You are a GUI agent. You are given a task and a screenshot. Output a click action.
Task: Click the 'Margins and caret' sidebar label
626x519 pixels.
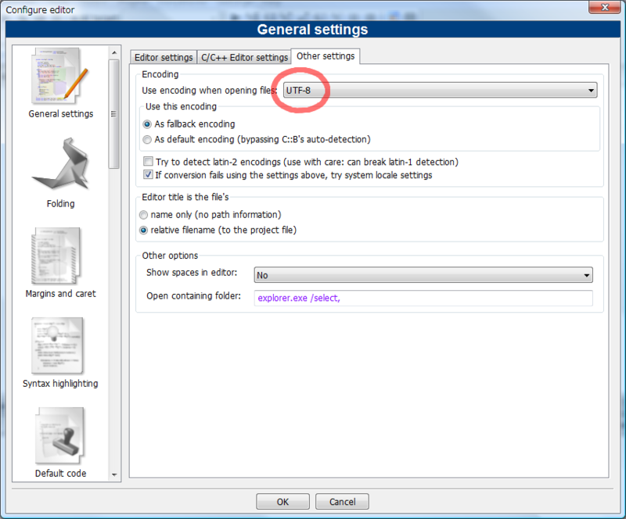pos(61,294)
